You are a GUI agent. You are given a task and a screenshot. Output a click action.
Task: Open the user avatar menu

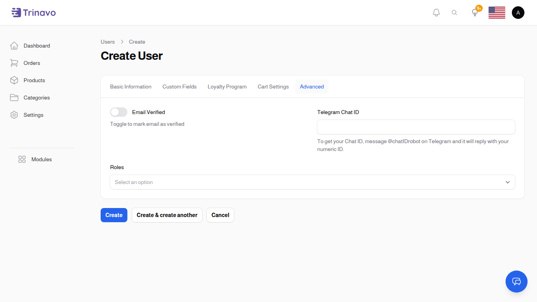pos(518,13)
